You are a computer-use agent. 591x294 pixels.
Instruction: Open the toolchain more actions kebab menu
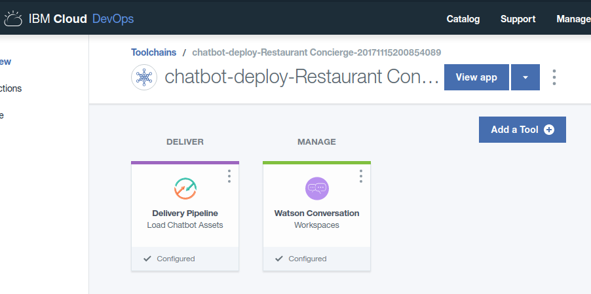point(554,77)
